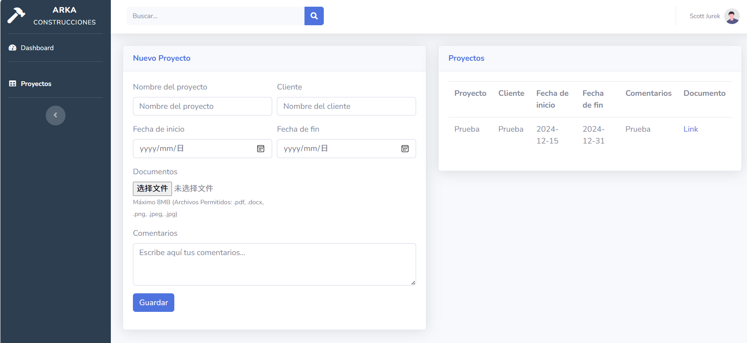
Task: Click the ARKA hammer logo icon
Action: [16, 15]
